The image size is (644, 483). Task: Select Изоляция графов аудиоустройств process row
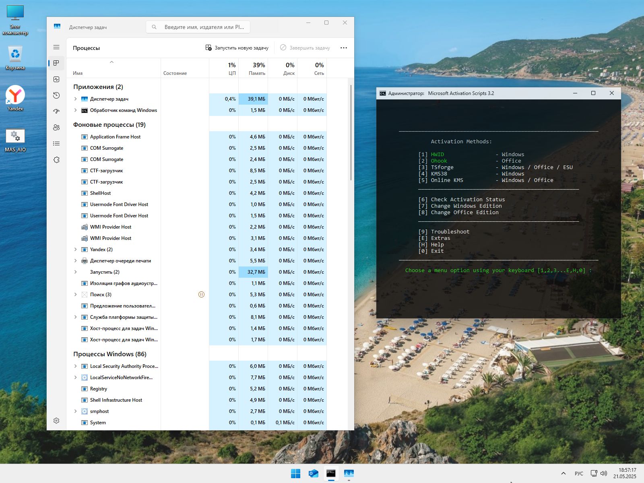click(x=196, y=283)
